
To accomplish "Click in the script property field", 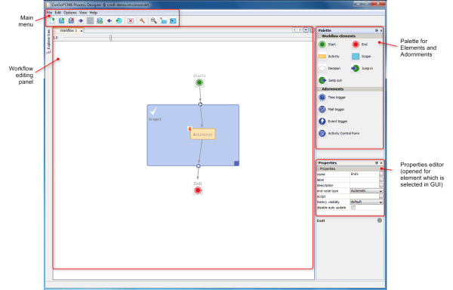I will (x=365, y=196).
